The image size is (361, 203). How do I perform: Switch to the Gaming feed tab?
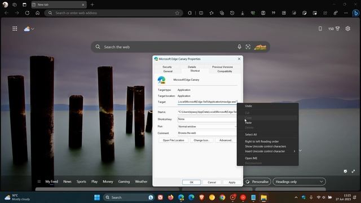[x=124, y=182]
